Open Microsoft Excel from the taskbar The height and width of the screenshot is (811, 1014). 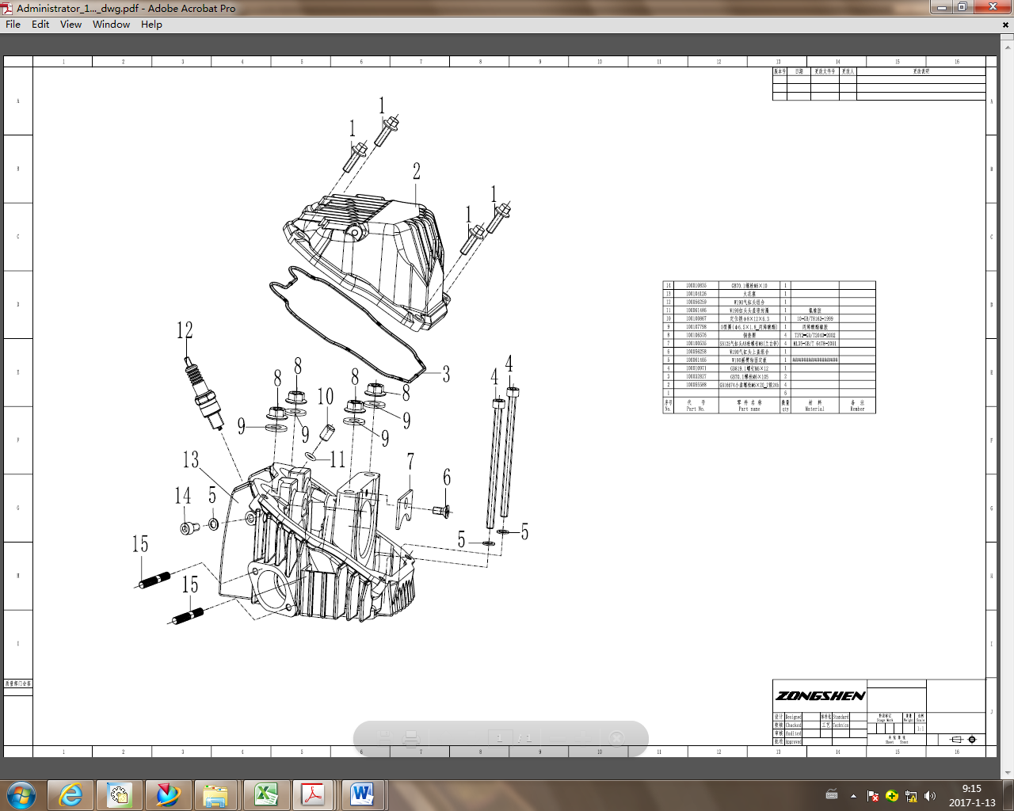click(267, 795)
